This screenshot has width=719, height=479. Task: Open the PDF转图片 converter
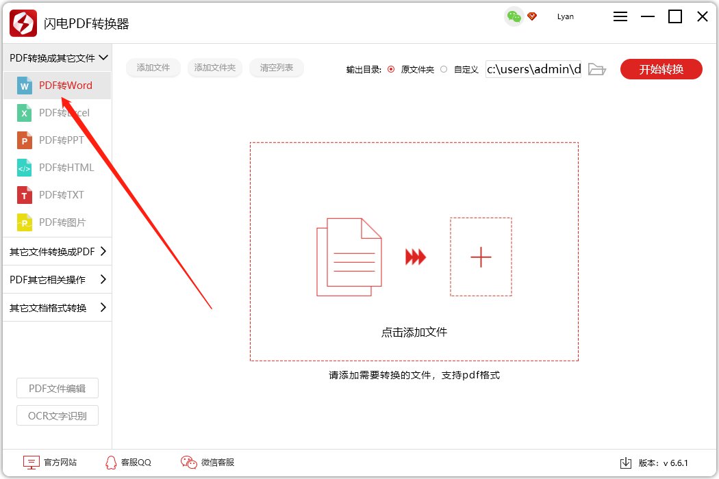(x=62, y=222)
